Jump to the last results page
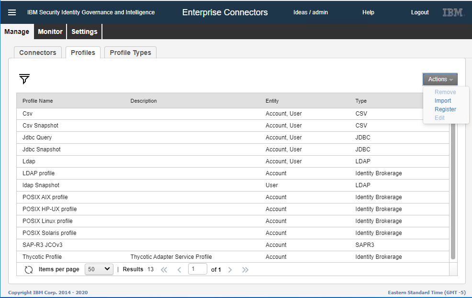 [245, 269]
